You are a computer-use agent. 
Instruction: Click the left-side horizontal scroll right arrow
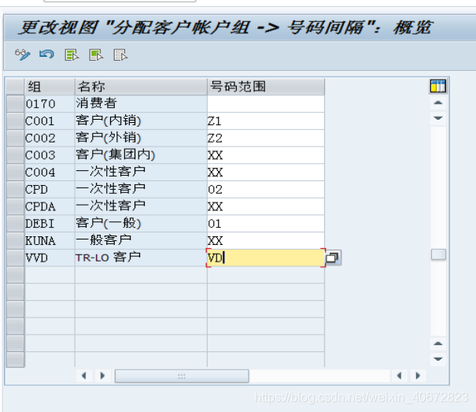click(x=102, y=376)
